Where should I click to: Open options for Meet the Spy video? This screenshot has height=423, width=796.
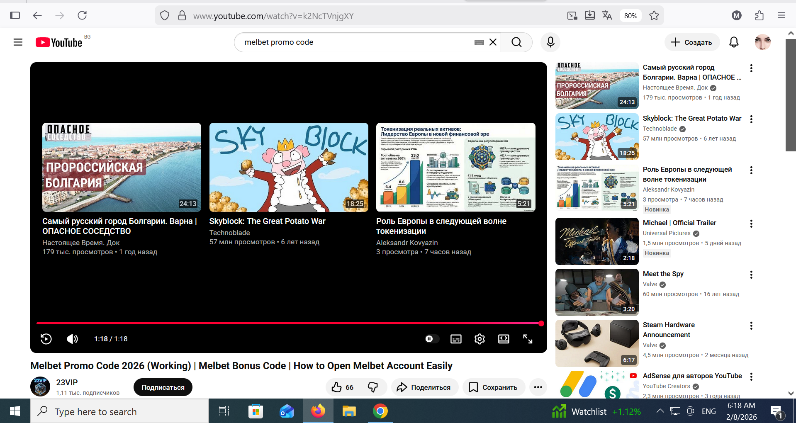coord(751,275)
